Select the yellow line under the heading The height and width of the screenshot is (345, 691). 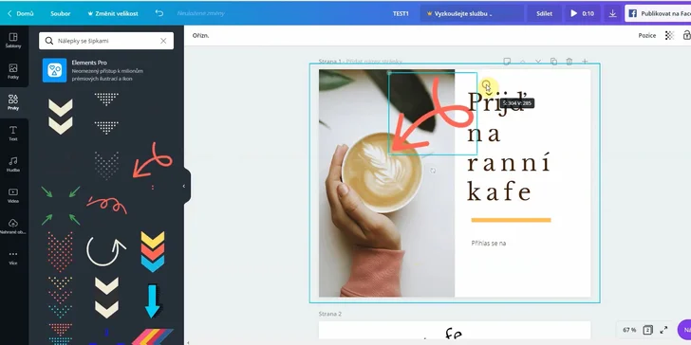tap(511, 220)
